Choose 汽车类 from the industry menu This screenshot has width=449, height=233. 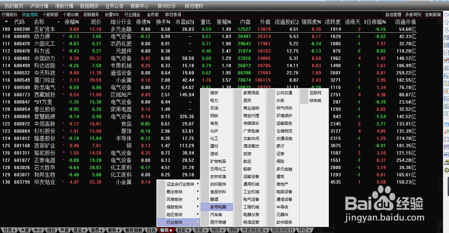(x=216, y=215)
